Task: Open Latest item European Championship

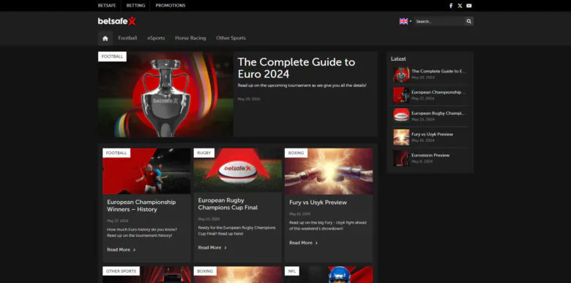Action: click(x=438, y=92)
